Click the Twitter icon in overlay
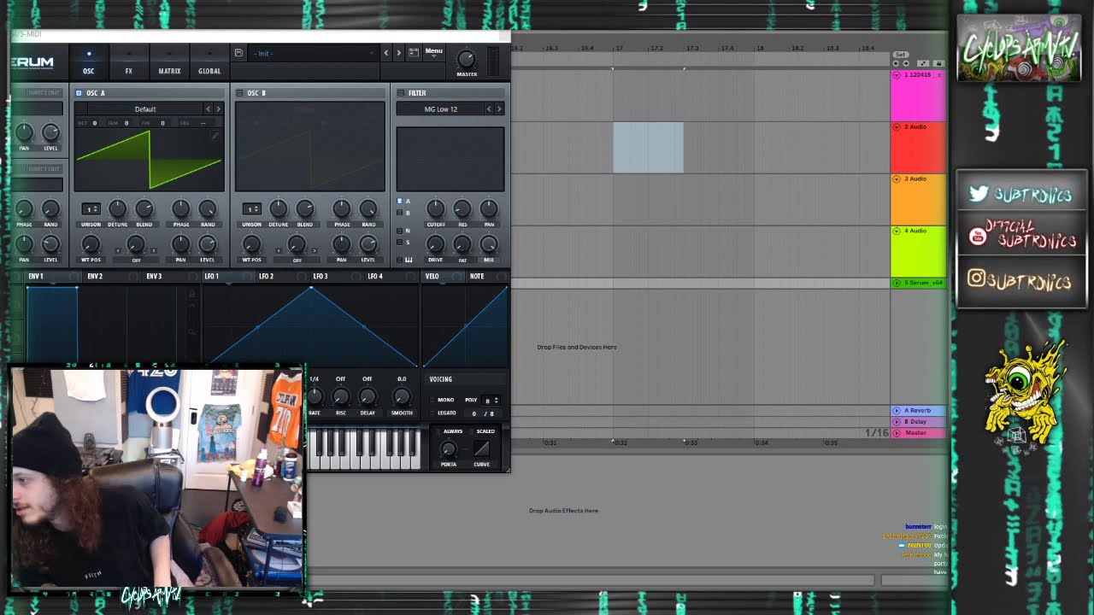Image resolution: width=1094 pixels, height=615 pixels. (x=979, y=194)
